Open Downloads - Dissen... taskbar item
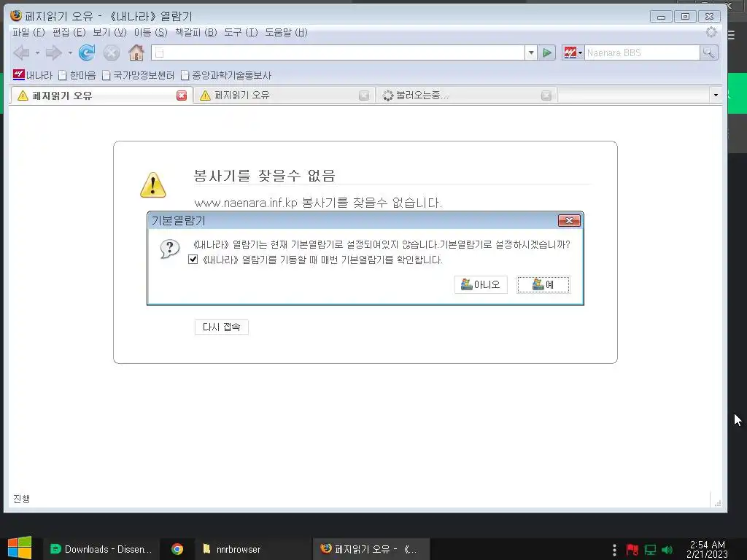This screenshot has width=747, height=560. [x=101, y=549]
